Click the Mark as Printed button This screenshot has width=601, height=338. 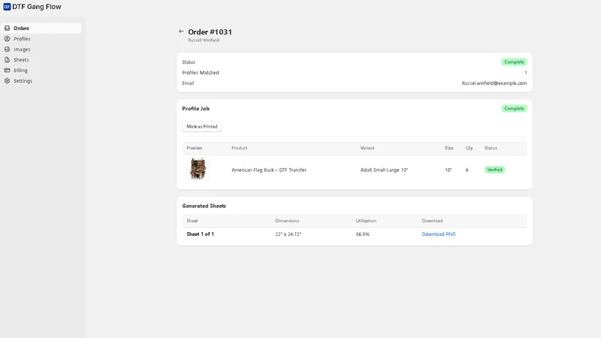click(x=202, y=126)
